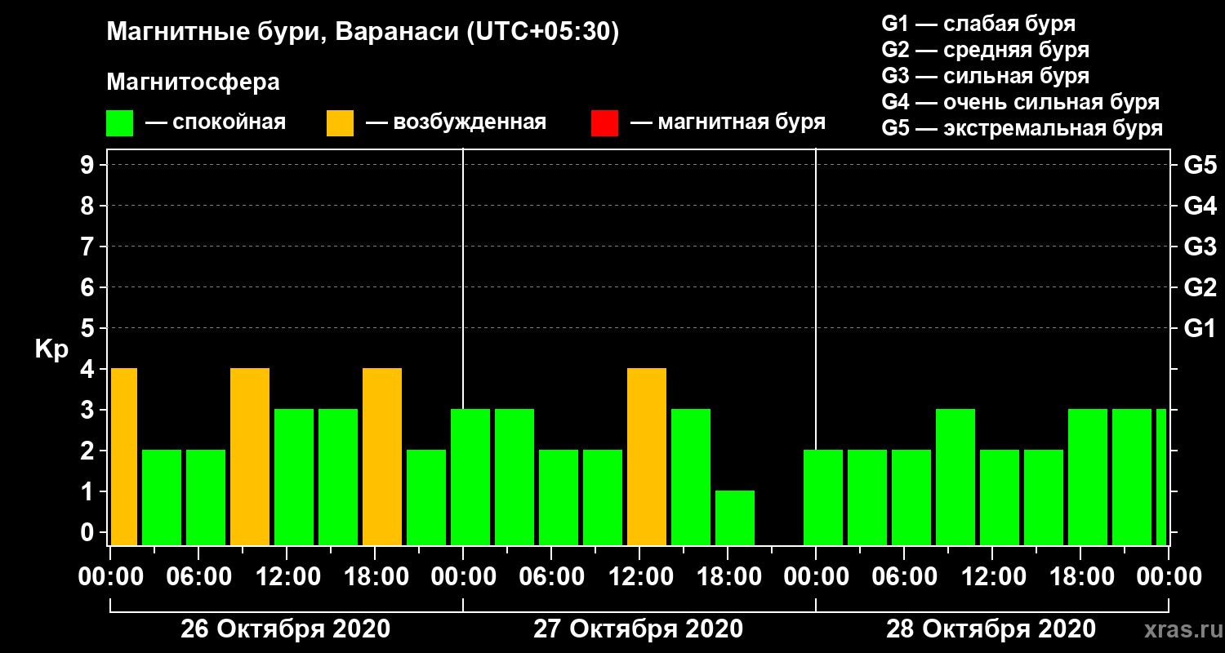Click 'G3 — сильная буря' legend line
This screenshot has height=653, width=1225.
985,75
